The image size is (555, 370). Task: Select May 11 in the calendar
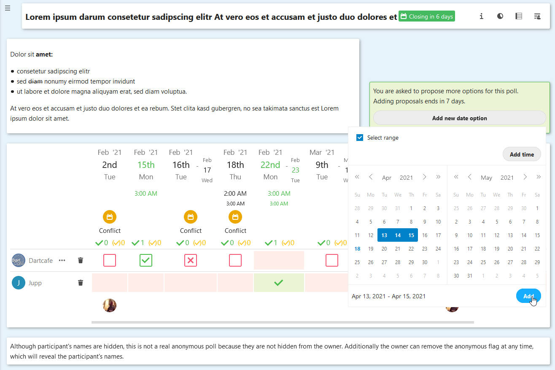pos(483,235)
